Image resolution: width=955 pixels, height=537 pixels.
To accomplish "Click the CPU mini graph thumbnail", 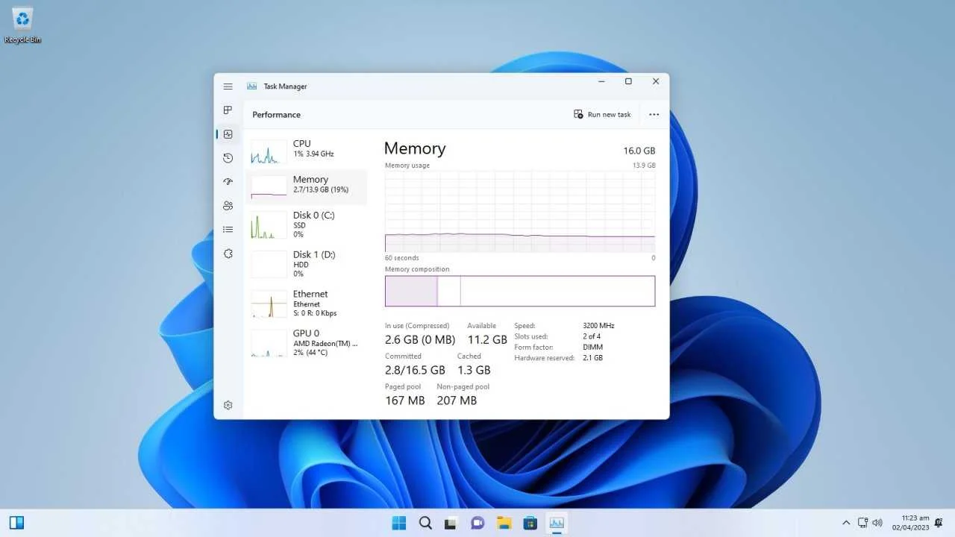I will pyautogui.click(x=269, y=152).
